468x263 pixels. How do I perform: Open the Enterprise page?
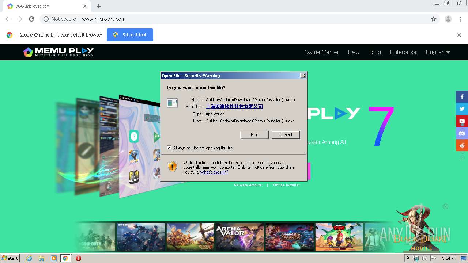coord(403,52)
